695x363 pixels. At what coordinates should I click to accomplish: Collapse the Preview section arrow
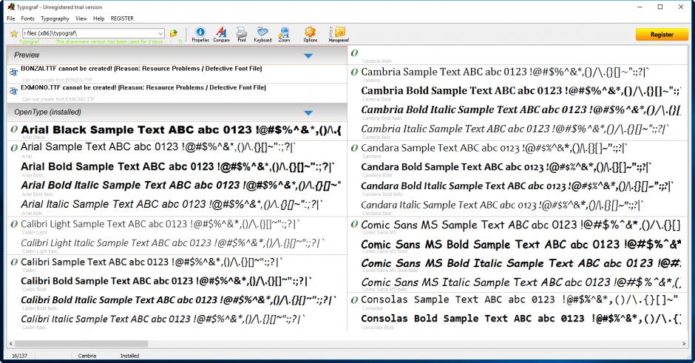coord(308,55)
